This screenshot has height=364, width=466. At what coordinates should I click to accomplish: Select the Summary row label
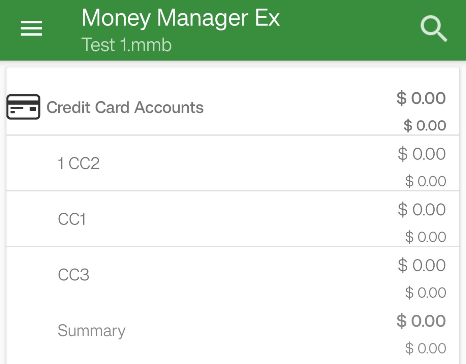click(x=91, y=330)
